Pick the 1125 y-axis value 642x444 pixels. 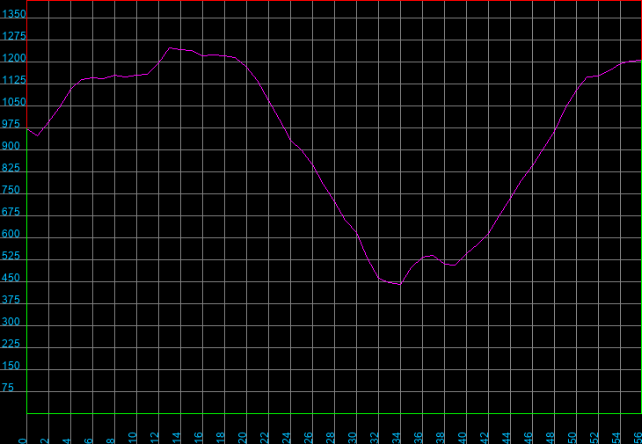click(x=13, y=80)
